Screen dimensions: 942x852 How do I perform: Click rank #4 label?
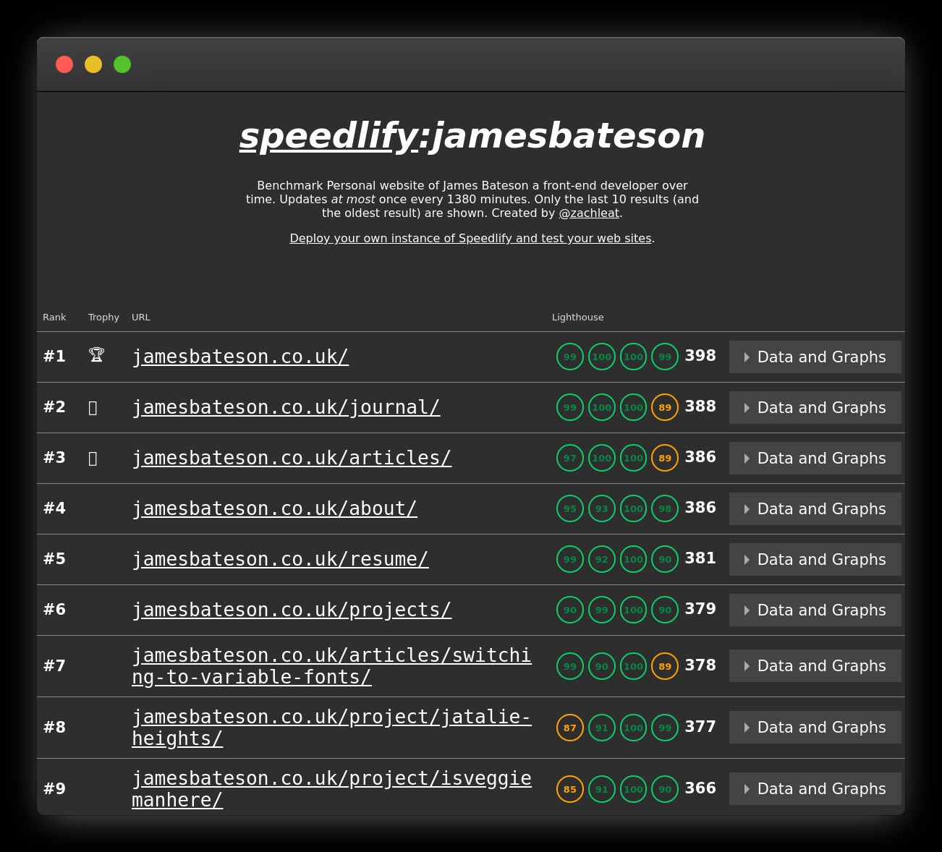tap(54, 508)
